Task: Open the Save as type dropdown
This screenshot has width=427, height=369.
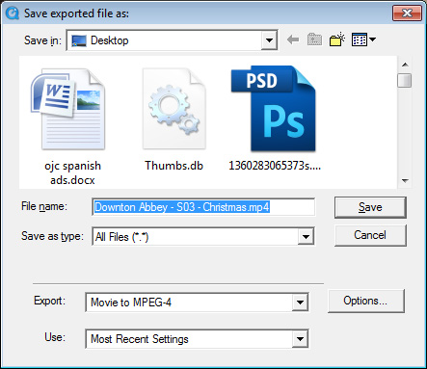Action: pyautogui.click(x=306, y=237)
